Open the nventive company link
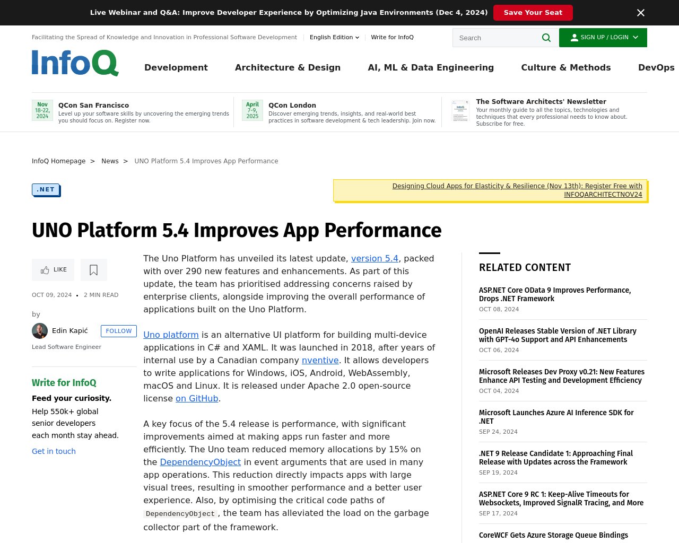The height and width of the screenshot is (543, 679). pos(320,360)
